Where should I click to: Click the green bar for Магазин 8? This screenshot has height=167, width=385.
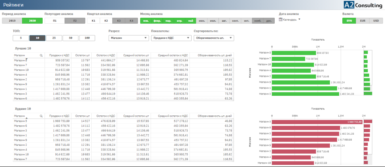click(294, 52)
